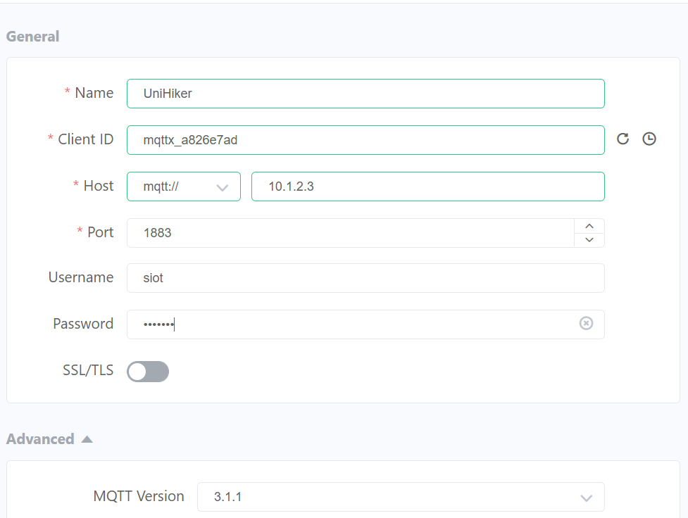Click inside the Password field
This screenshot has width=688, height=518.
(365, 324)
